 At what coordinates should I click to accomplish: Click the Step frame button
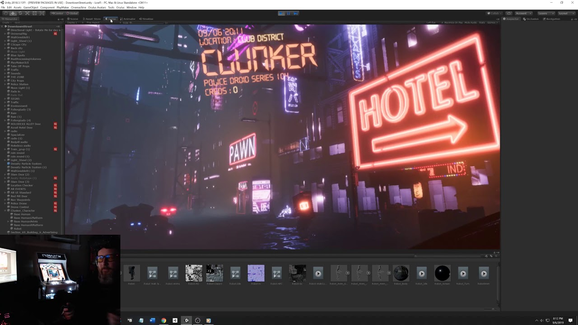(x=296, y=13)
